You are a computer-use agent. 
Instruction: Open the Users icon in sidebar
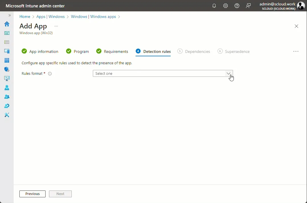pyautogui.click(x=7, y=88)
